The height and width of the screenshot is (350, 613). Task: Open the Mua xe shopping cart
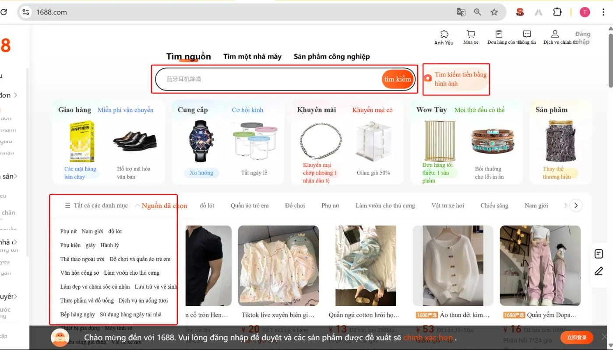tap(471, 34)
